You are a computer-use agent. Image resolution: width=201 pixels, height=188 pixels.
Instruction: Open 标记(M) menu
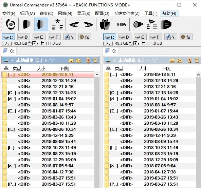(28, 14)
